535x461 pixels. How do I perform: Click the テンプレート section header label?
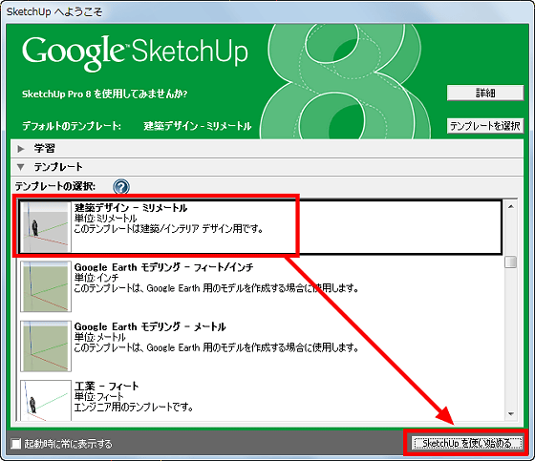coord(58,167)
